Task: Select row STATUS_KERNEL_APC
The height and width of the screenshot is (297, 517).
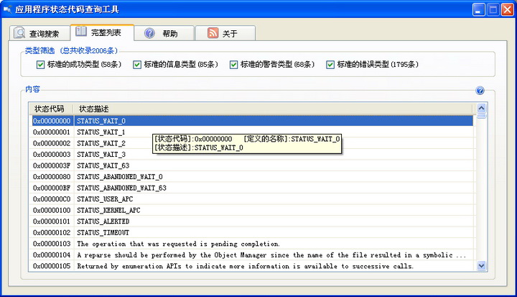Action: tap(252, 211)
